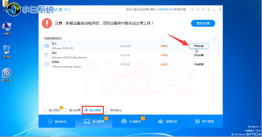The image size is (262, 137).
Task: Select the VMware USB Pointing Device name
Action: coord(69,57)
